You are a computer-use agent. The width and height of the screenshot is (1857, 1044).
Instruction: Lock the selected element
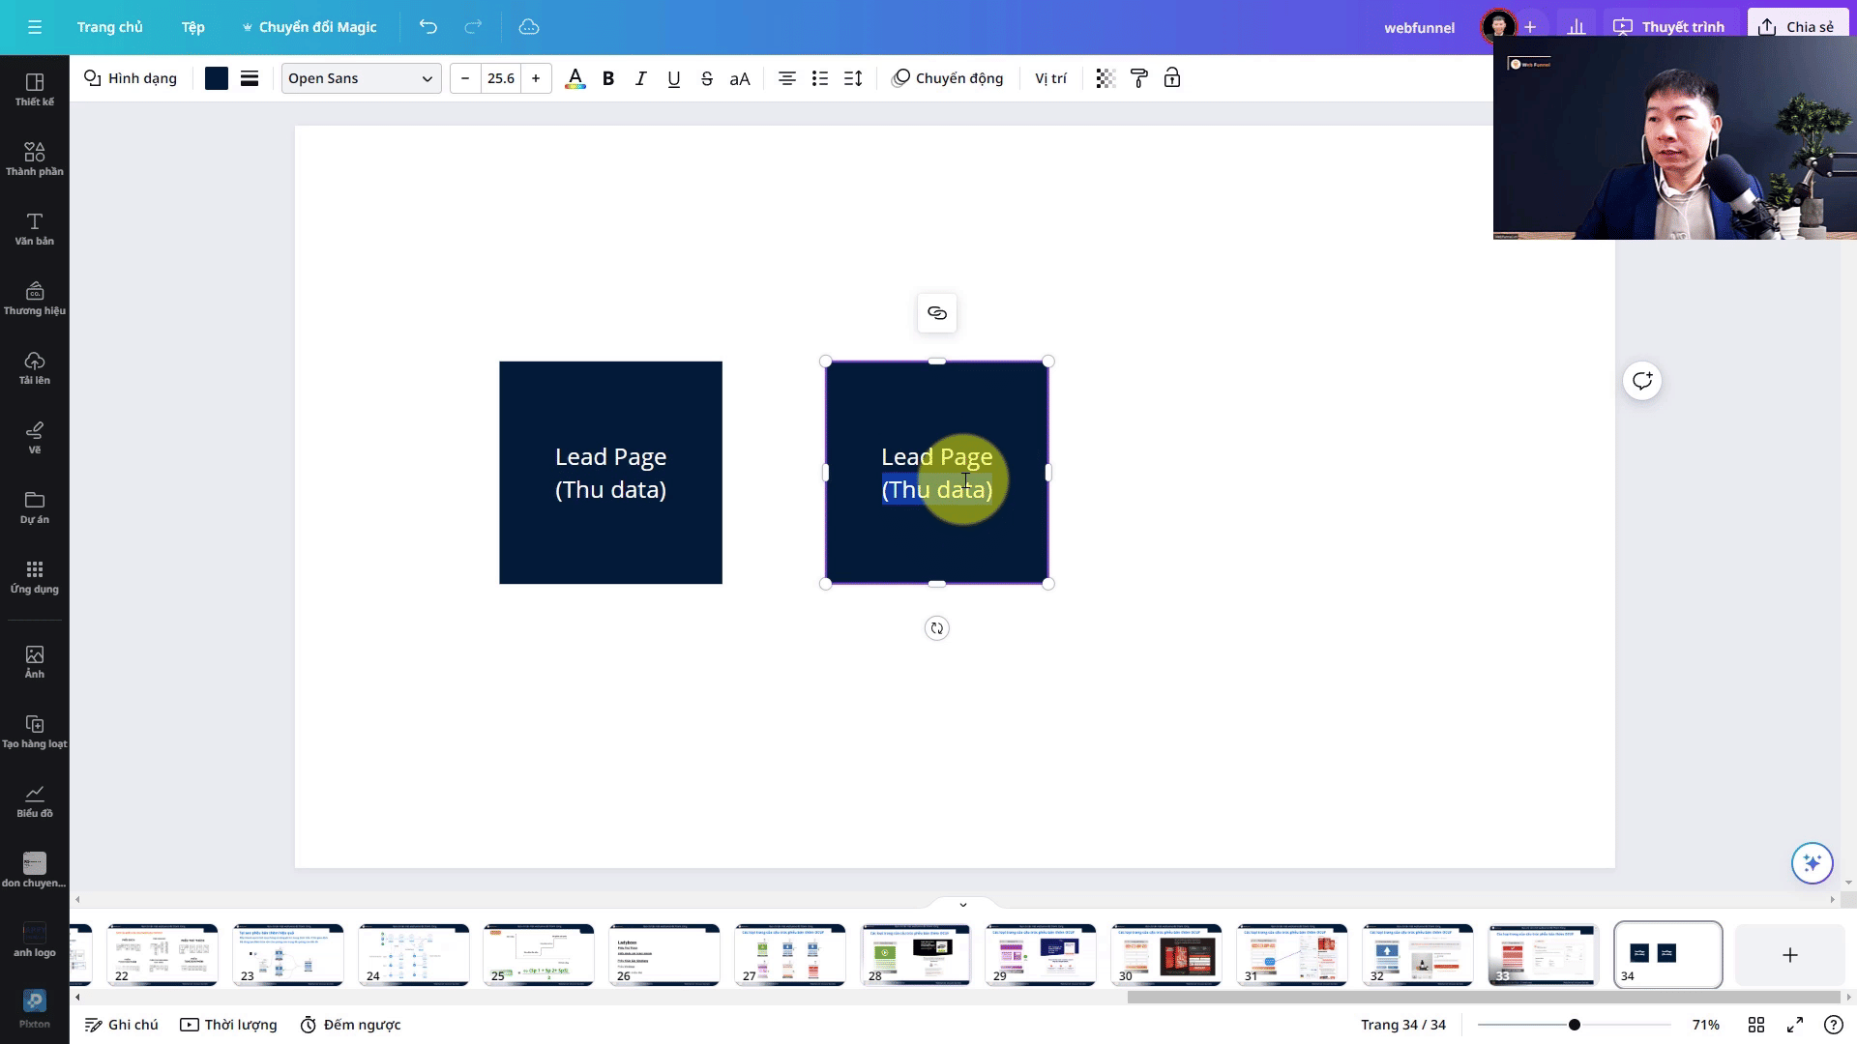[1172, 78]
